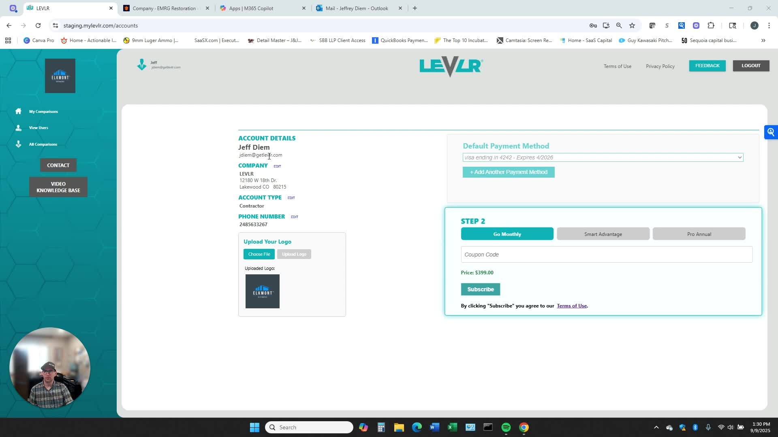
Task: Click the View Users person icon
Action: pyautogui.click(x=18, y=128)
